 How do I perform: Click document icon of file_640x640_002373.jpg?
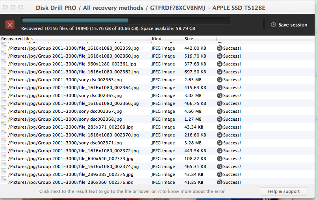[x=4, y=158]
